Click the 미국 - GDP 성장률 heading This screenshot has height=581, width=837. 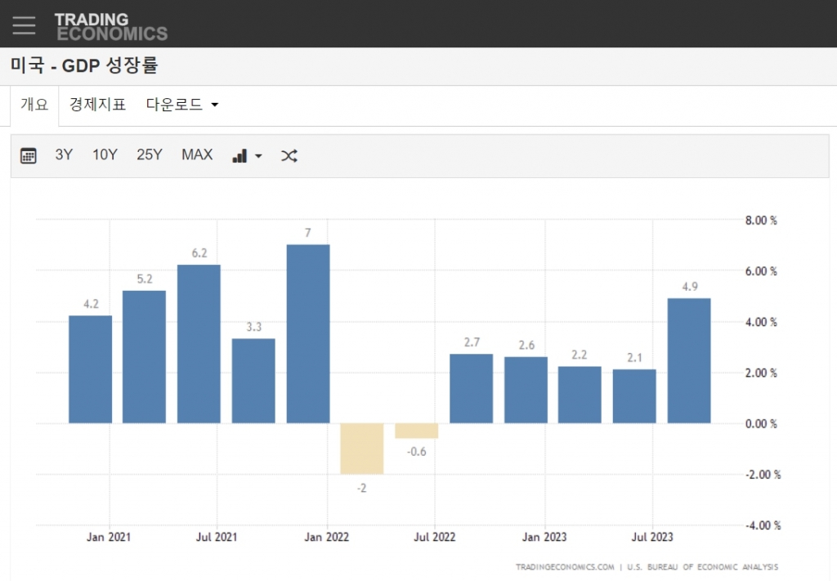coord(83,66)
